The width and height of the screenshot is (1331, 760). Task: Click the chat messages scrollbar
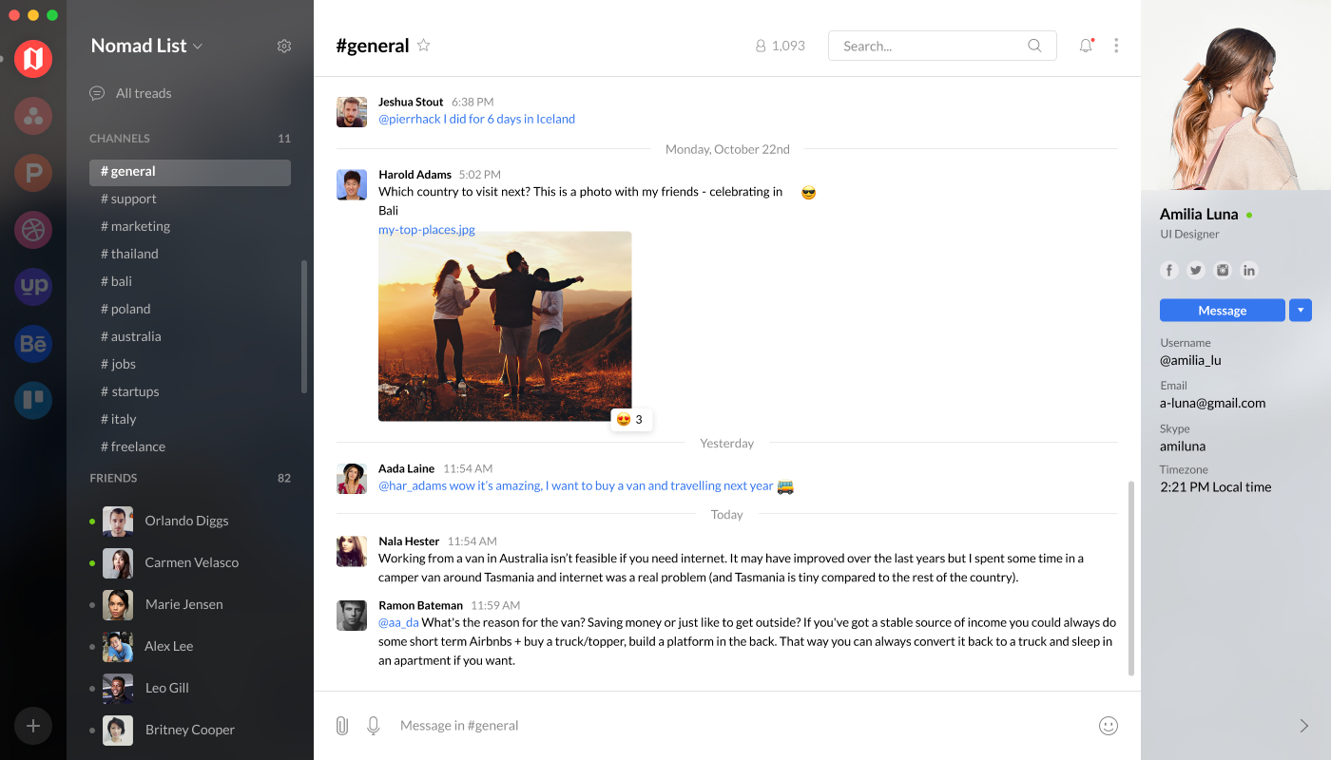coord(1131,578)
